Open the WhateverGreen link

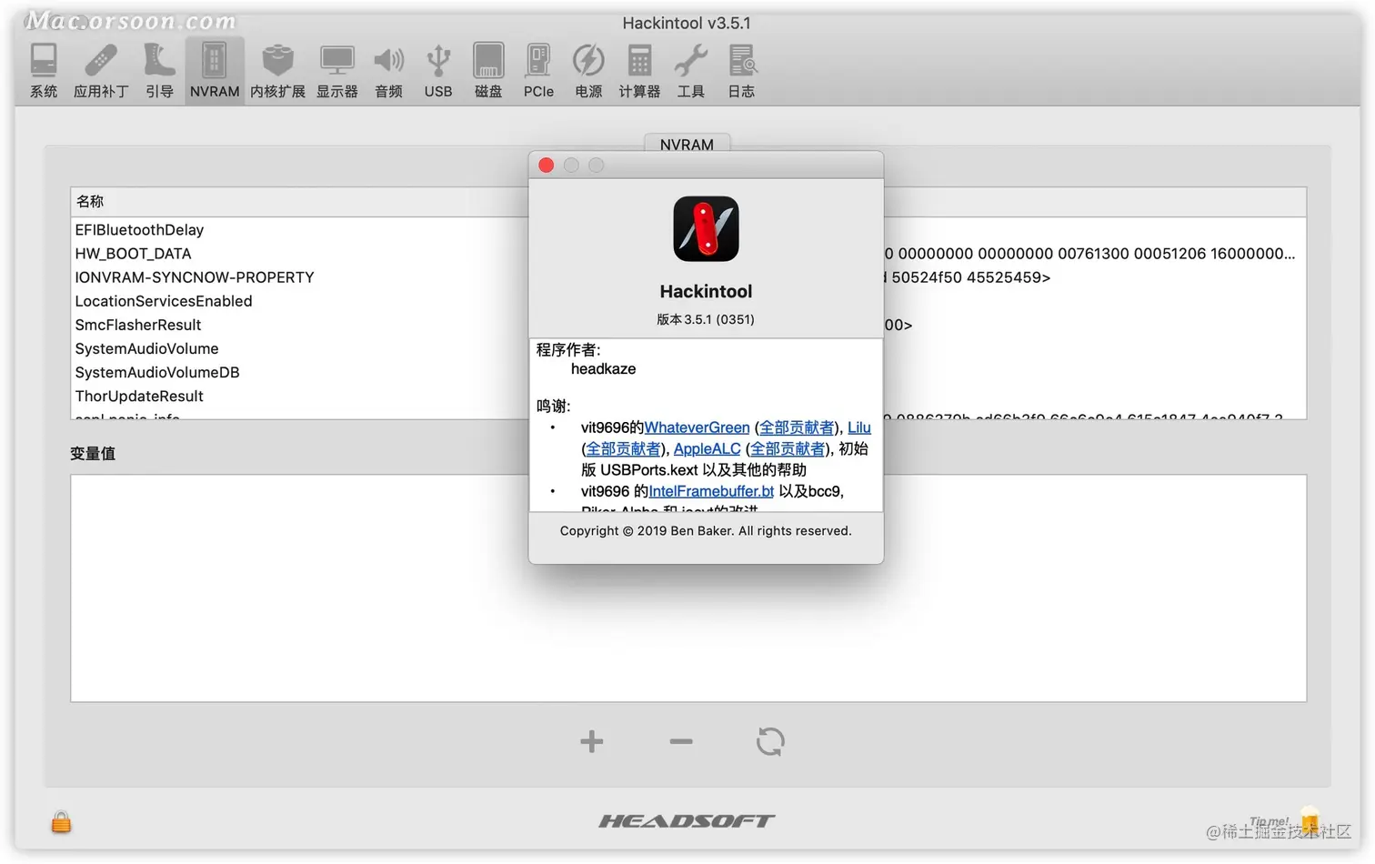698,427
